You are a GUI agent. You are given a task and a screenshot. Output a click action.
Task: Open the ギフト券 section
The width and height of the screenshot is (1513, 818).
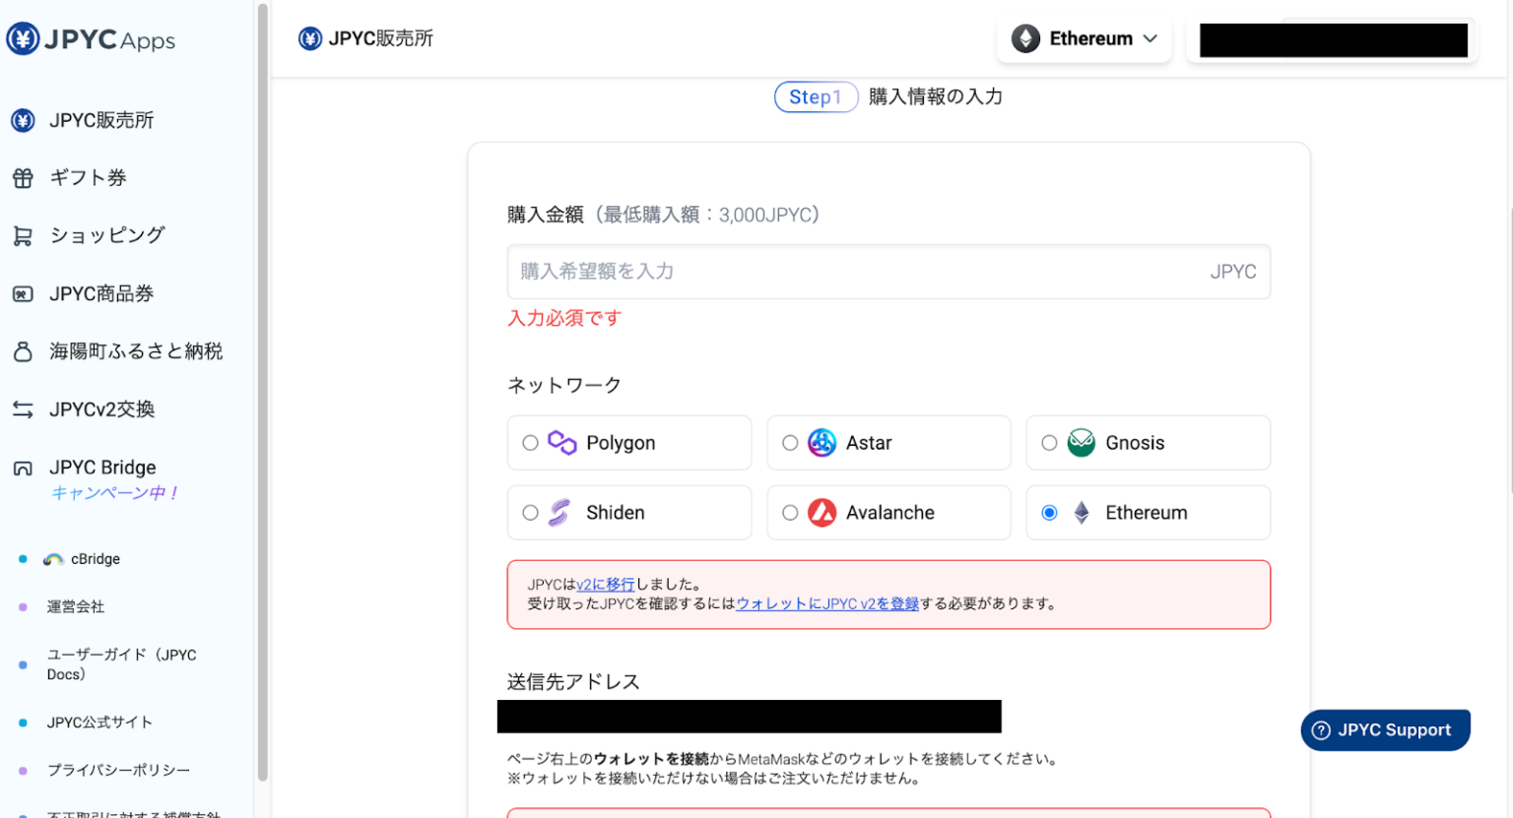click(x=88, y=177)
